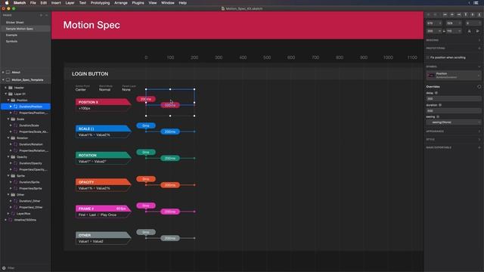The width and height of the screenshot is (484, 272).
Task: Collapse the Sprite group
Action: click(x=8, y=176)
